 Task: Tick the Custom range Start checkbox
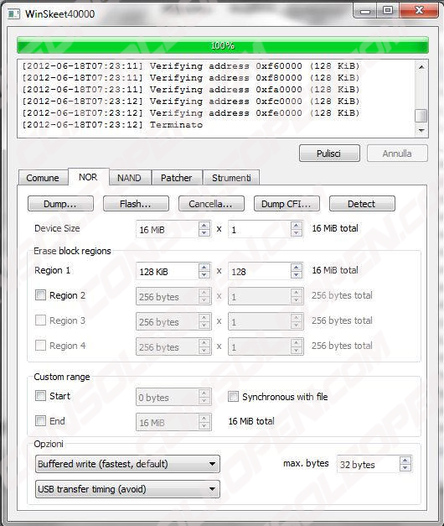40,396
